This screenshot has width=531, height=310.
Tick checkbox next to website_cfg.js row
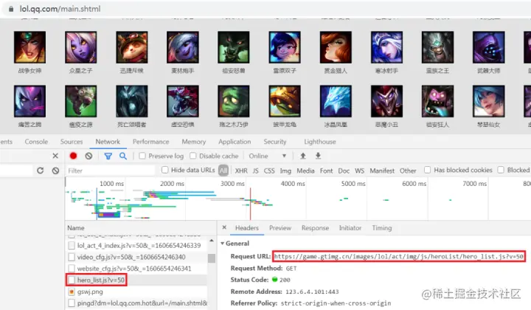[72, 269]
